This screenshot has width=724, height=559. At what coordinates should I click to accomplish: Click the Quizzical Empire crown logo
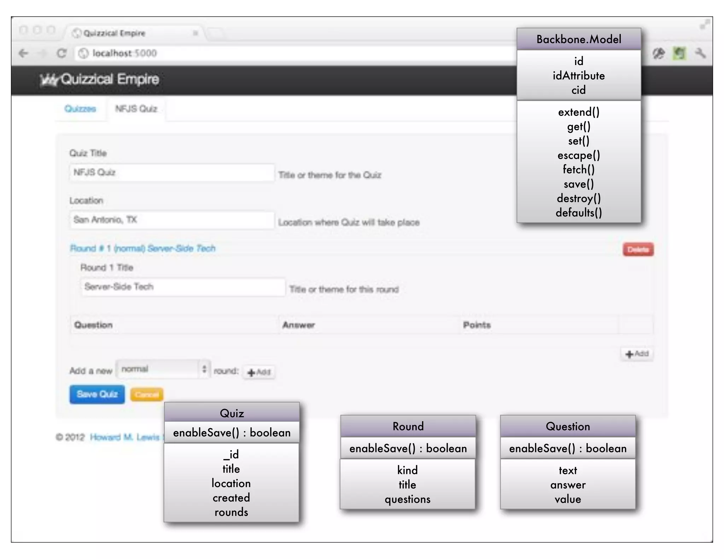pyautogui.click(x=49, y=80)
